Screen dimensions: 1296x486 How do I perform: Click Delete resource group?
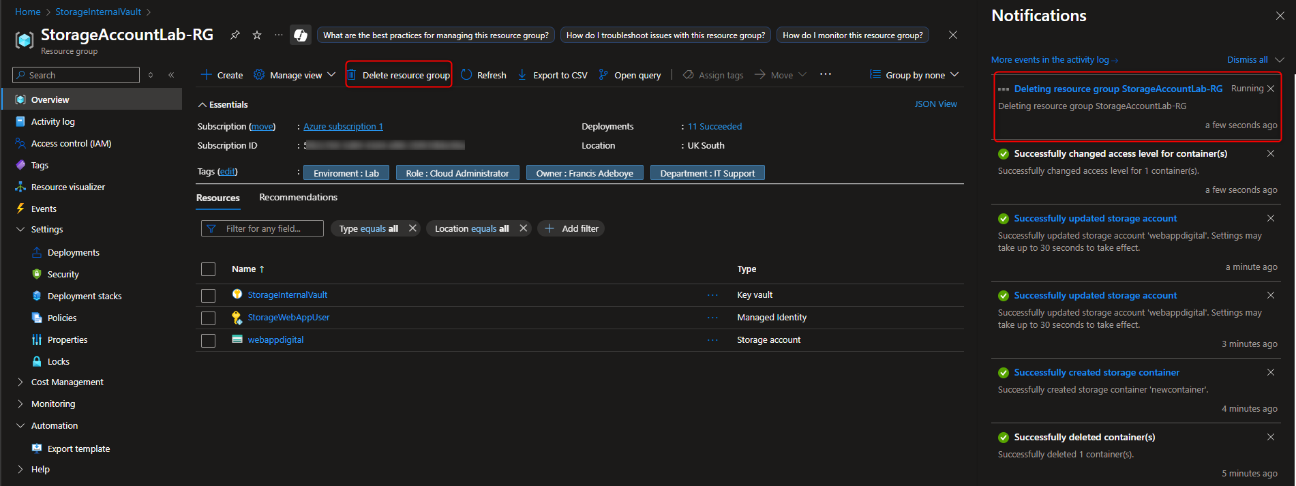[399, 75]
